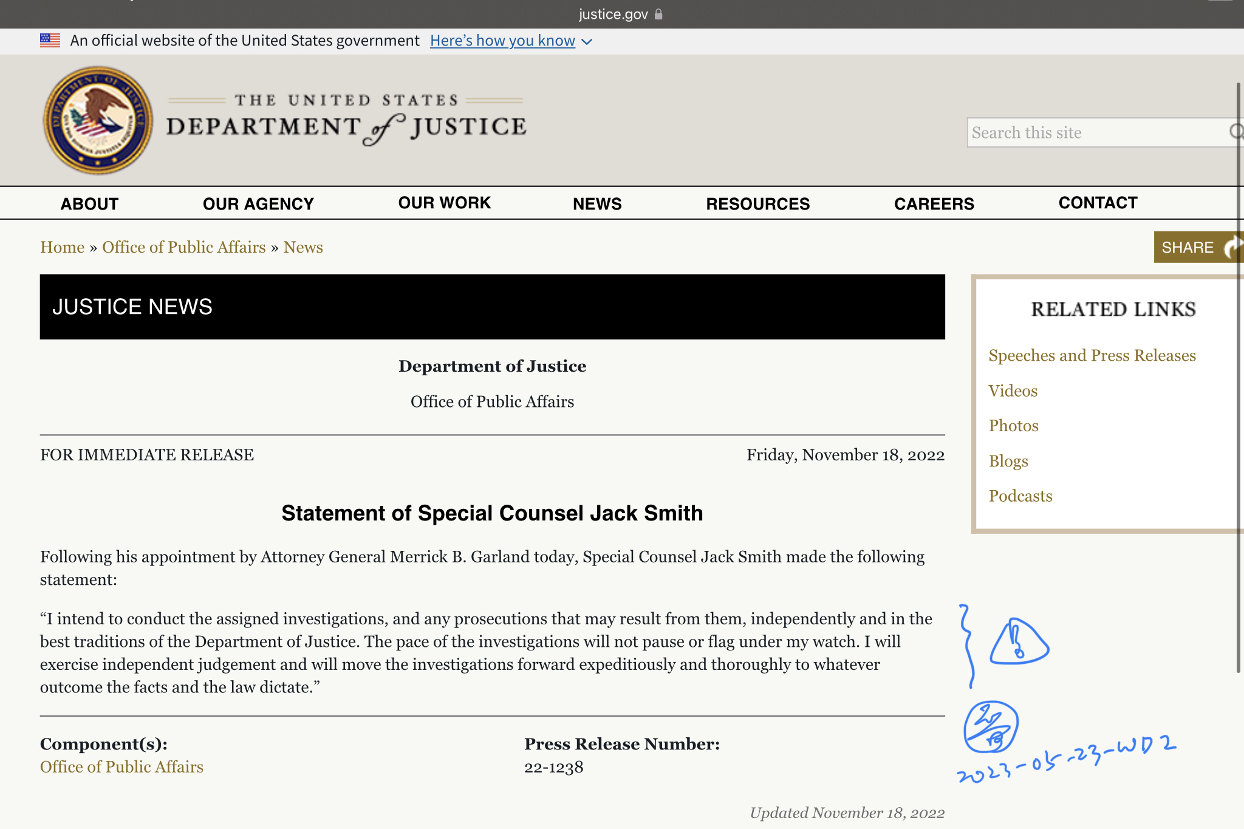Click date "Friday, November 18, 2022"
The width and height of the screenshot is (1244, 829).
tap(846, 455)
